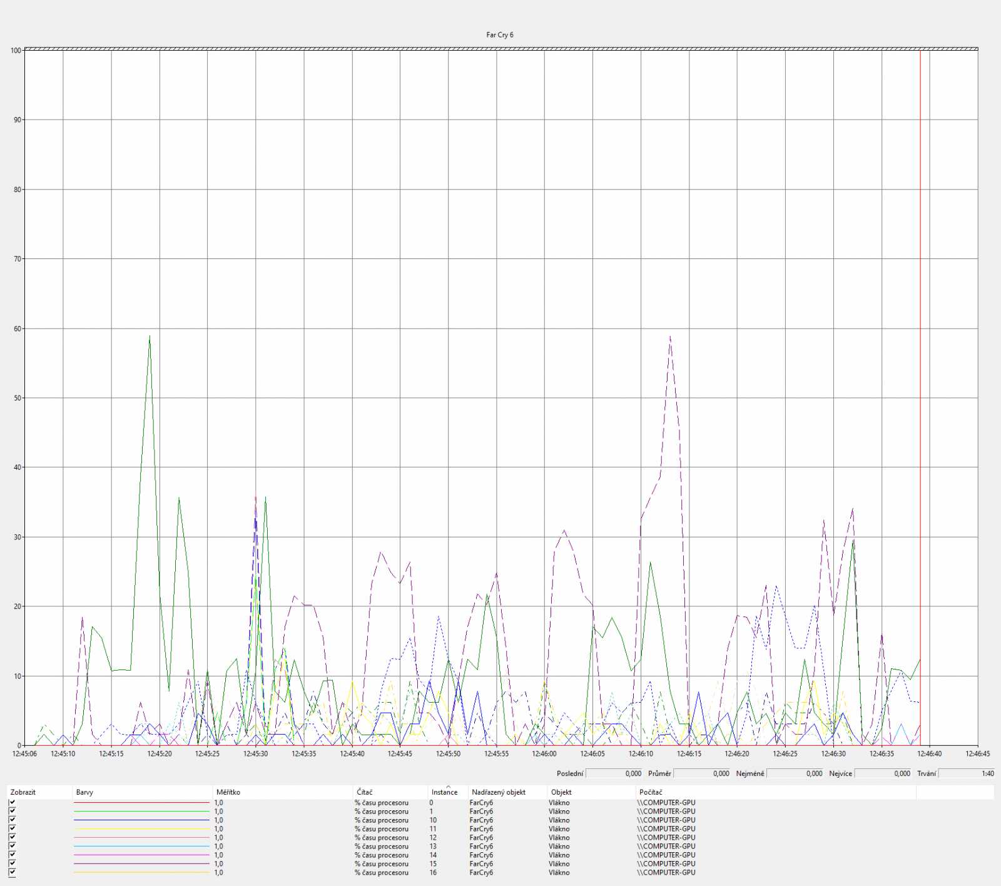The width and height of the screenshot is (1001, 886).
Task: Click instance number 10 in the legend
Action: click(x=433, y=820)
